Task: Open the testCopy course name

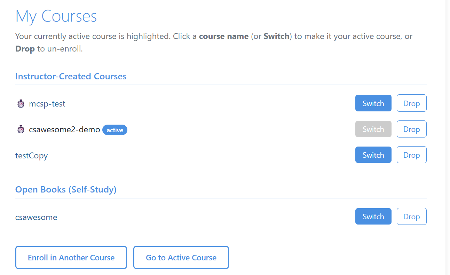Action: pyautogui.click(x=31, y=156)
